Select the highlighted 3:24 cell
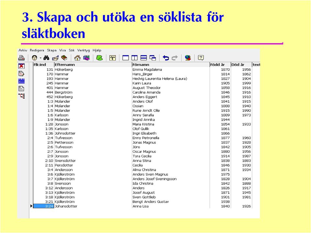Viewport: 311px width, 233px height. click(44, 206)
